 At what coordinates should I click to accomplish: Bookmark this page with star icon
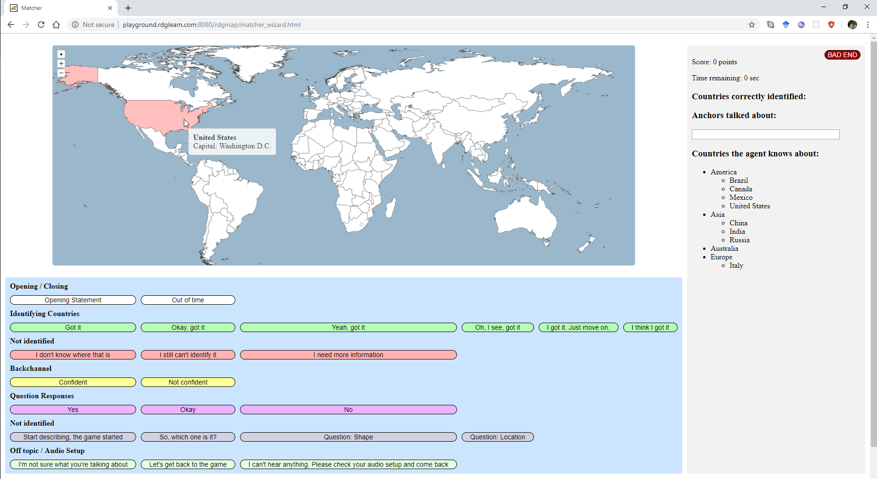click(x=751, y=25)
